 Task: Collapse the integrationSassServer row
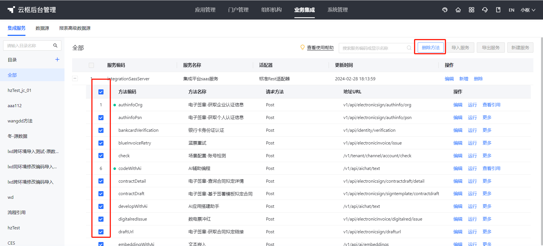(x=75, y=79)
